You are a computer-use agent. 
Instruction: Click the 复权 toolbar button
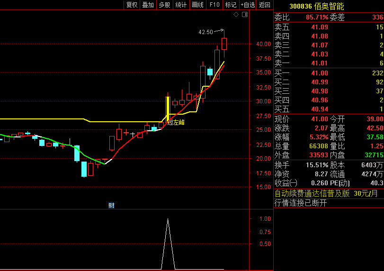(132, 5)
